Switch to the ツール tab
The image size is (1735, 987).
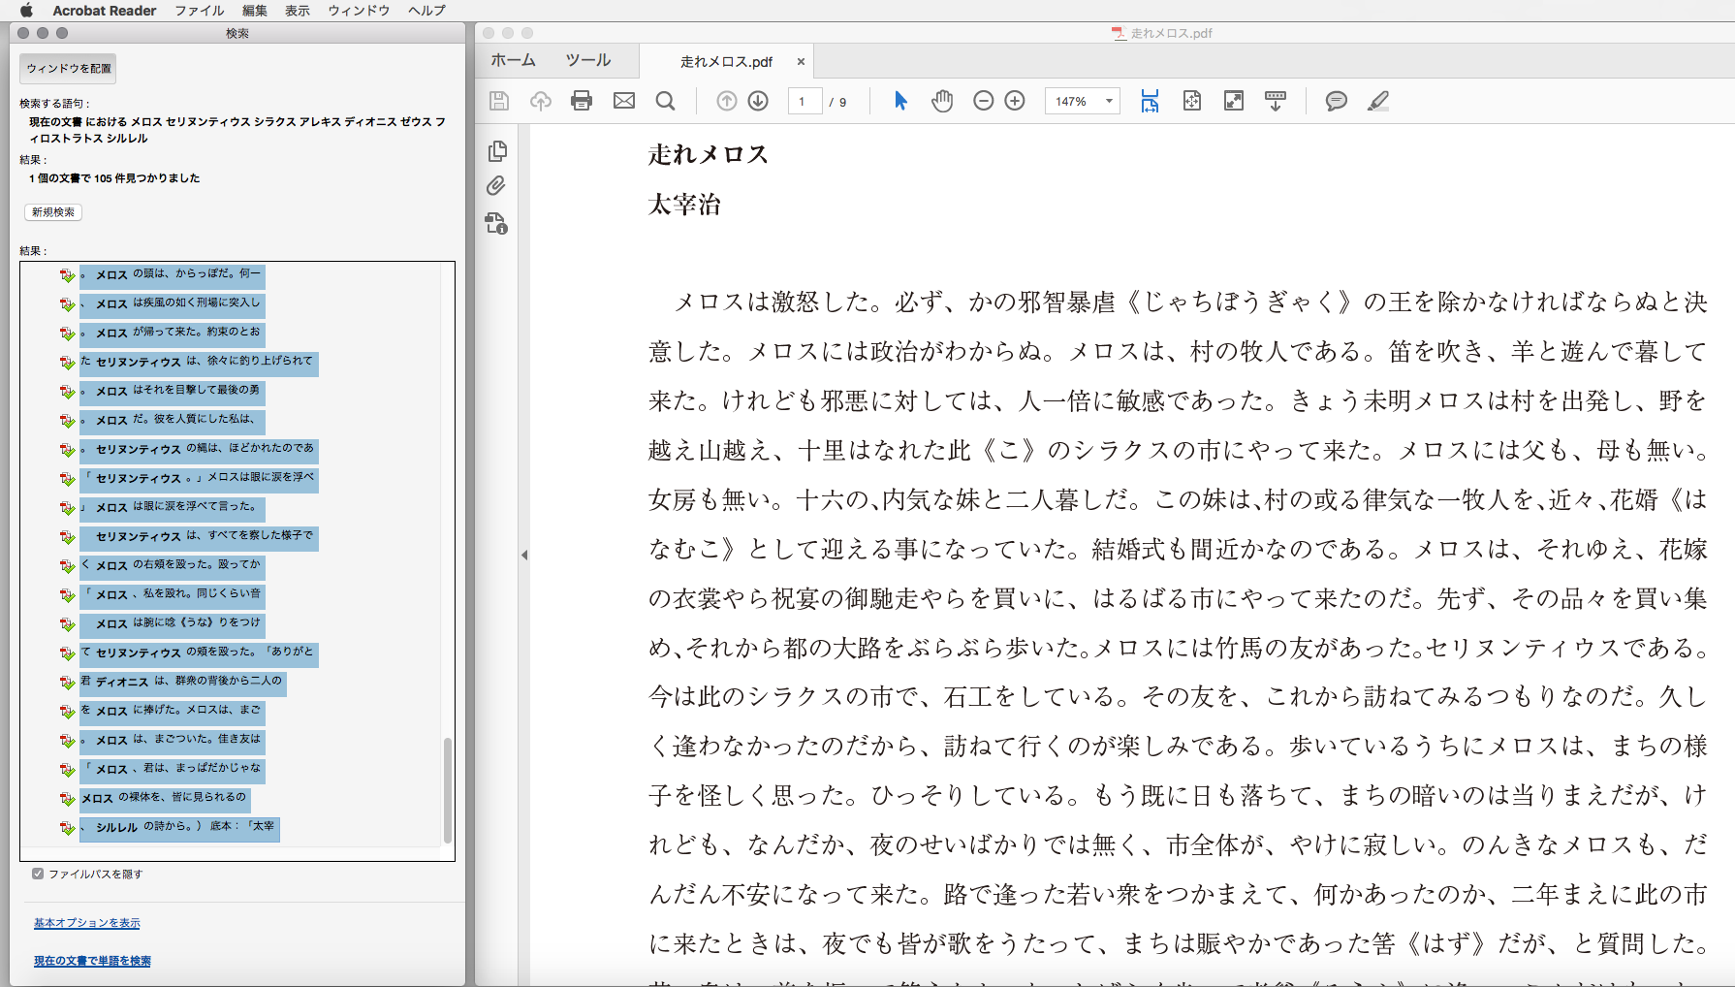(x=588, y=60)
